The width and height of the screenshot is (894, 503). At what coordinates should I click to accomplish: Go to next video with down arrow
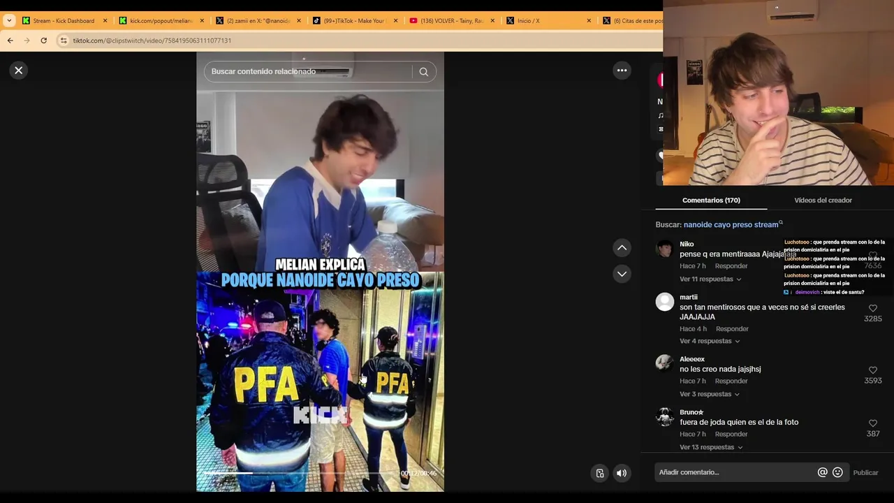click(x=622, y=273)
